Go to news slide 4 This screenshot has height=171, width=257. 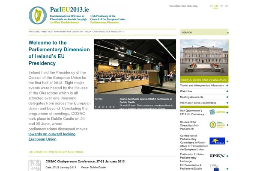pyautogui.click(x=107, y=107)
